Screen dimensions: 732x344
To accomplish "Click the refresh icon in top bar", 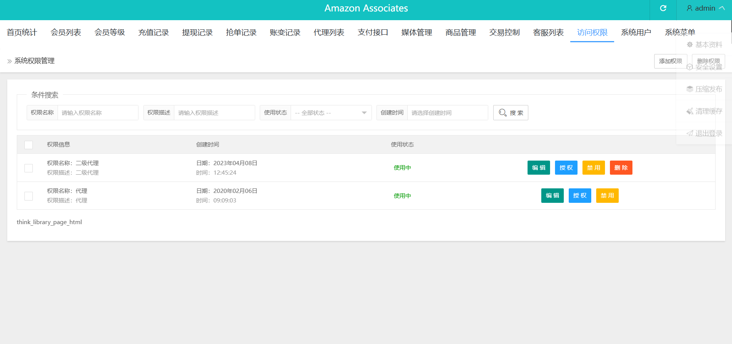I will [663, 8].
